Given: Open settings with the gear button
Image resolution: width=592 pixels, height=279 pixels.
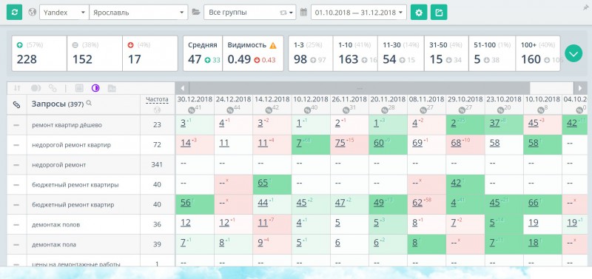Looking at the screenshot, I should click(x=419, y=12).
